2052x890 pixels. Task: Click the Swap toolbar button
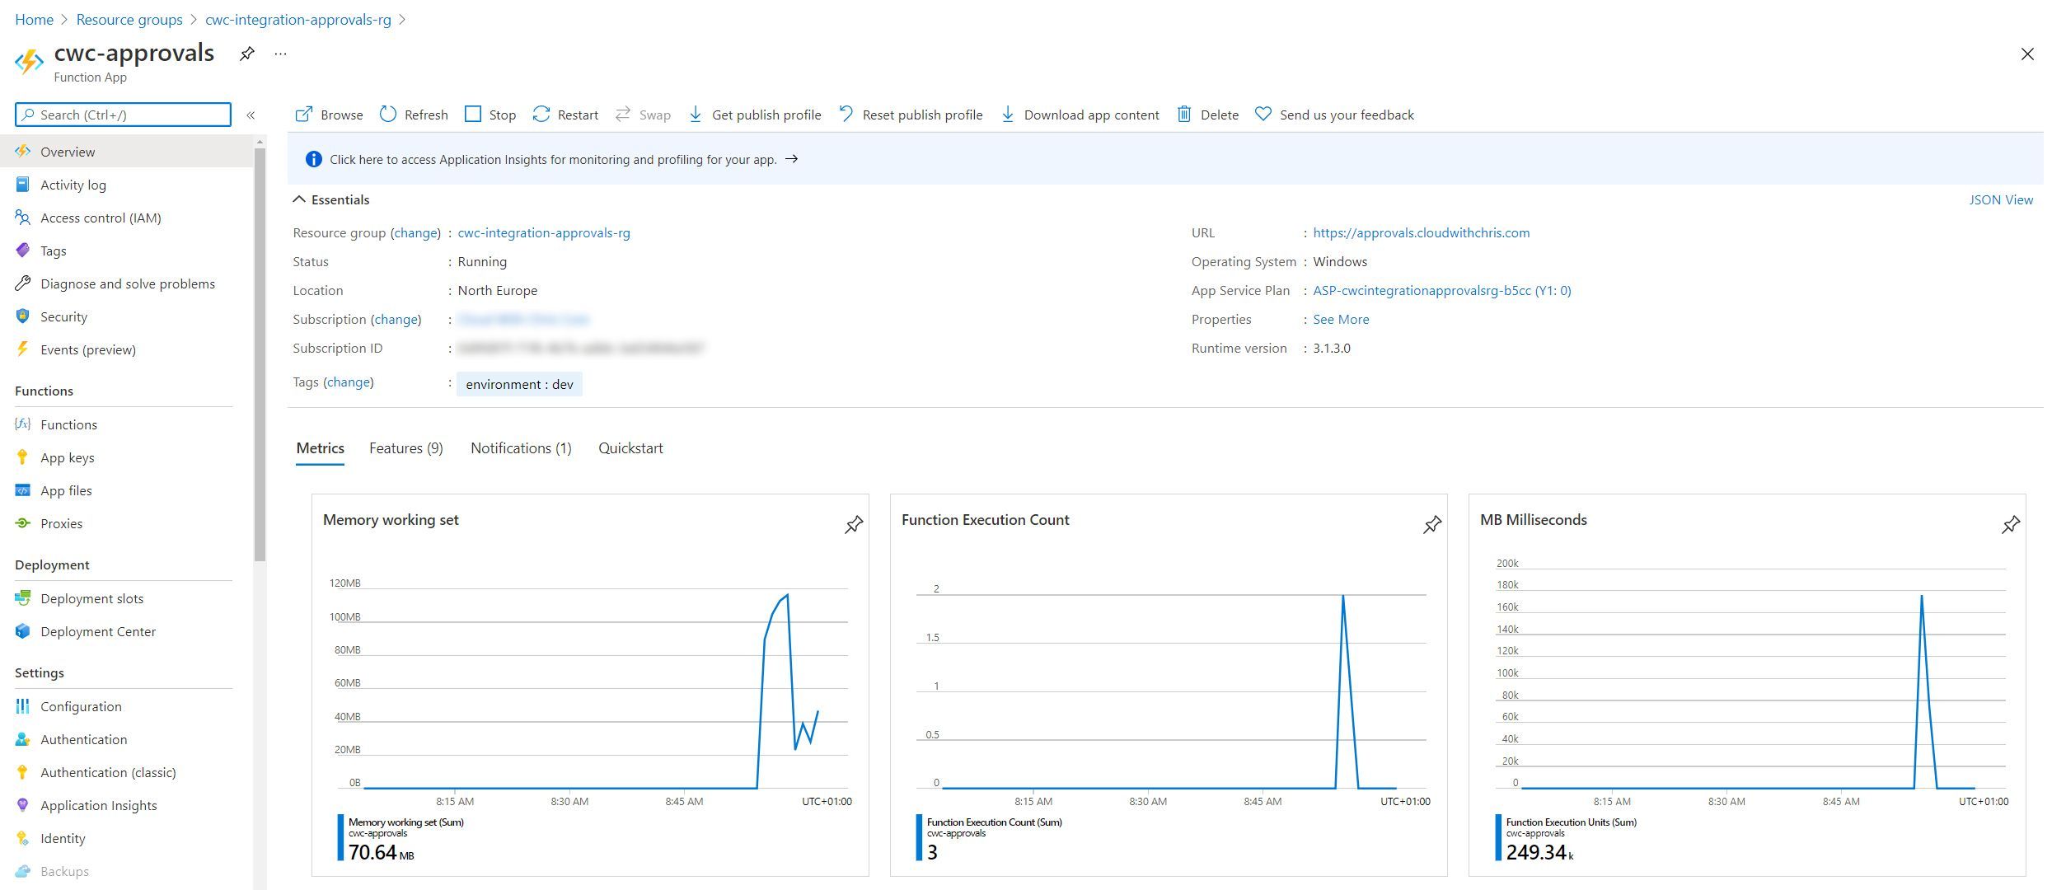[643, 115]
